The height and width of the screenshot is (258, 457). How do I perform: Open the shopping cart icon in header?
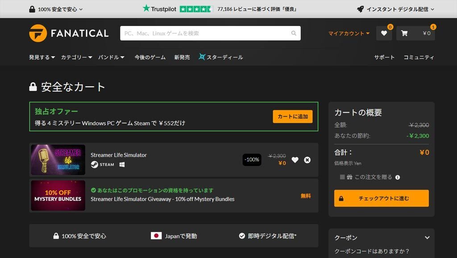[x=404, y=33]
